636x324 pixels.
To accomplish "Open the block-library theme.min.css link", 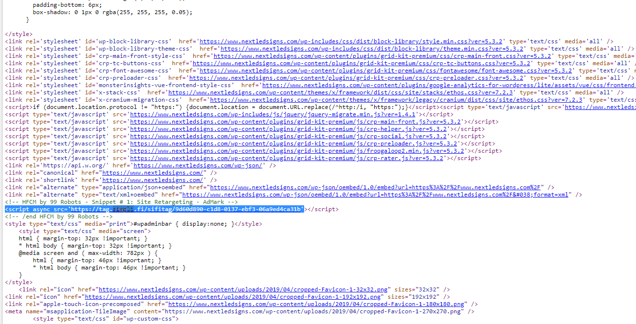I will [372, 49].
